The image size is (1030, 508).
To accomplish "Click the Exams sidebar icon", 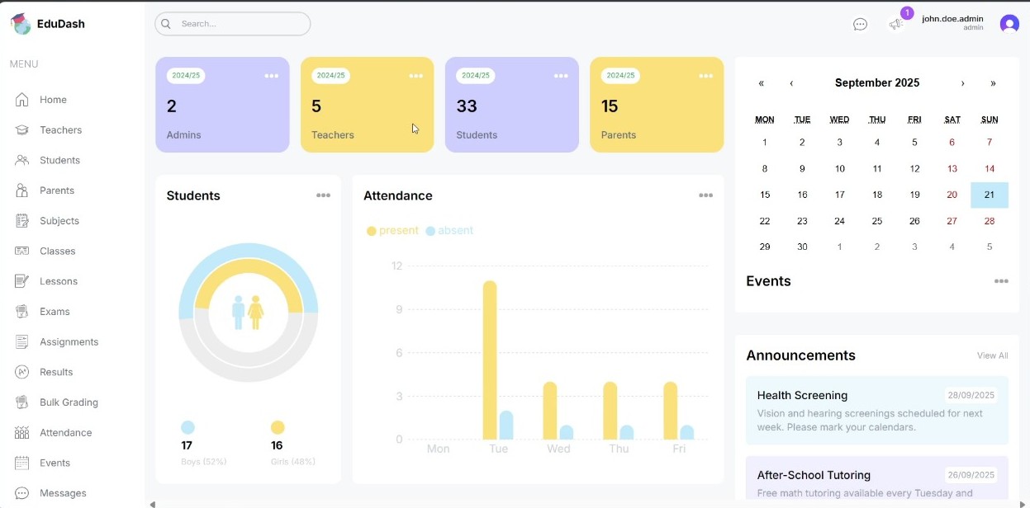I will (x=22, y=312).
